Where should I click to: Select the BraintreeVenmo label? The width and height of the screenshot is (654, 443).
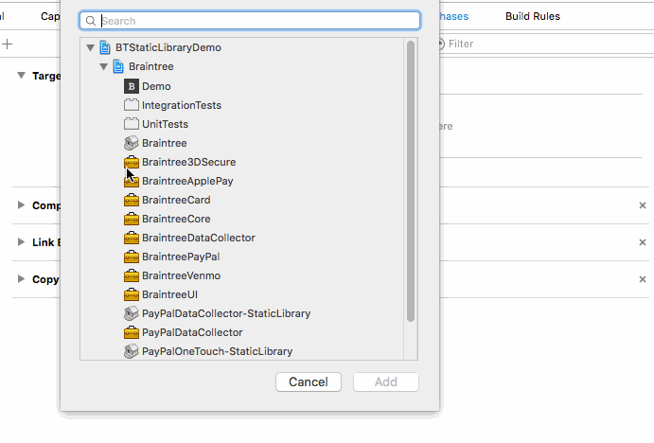tap(181, 275)
